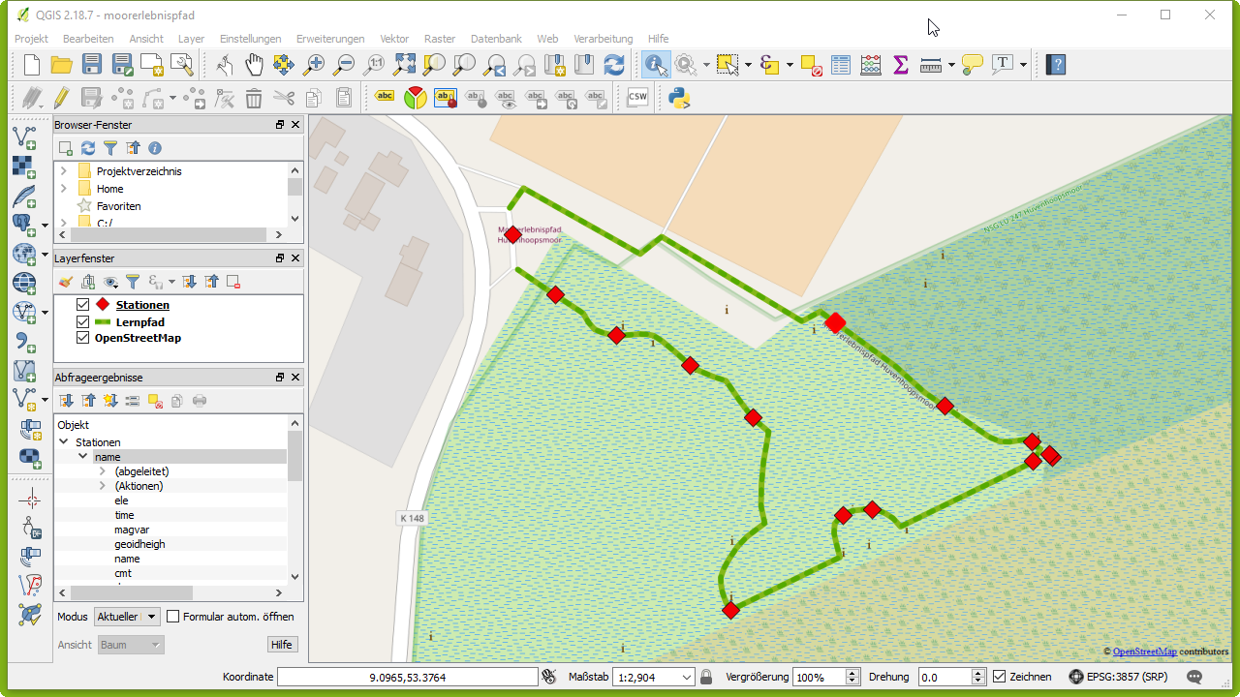The image size is (1240, 697).
Task: Open the Python console
Action: point(679,97)
